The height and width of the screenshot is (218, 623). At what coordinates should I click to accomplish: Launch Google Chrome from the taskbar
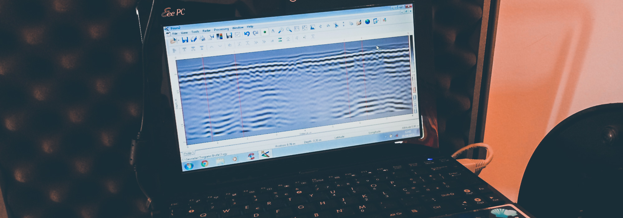(x=204, y=163)
